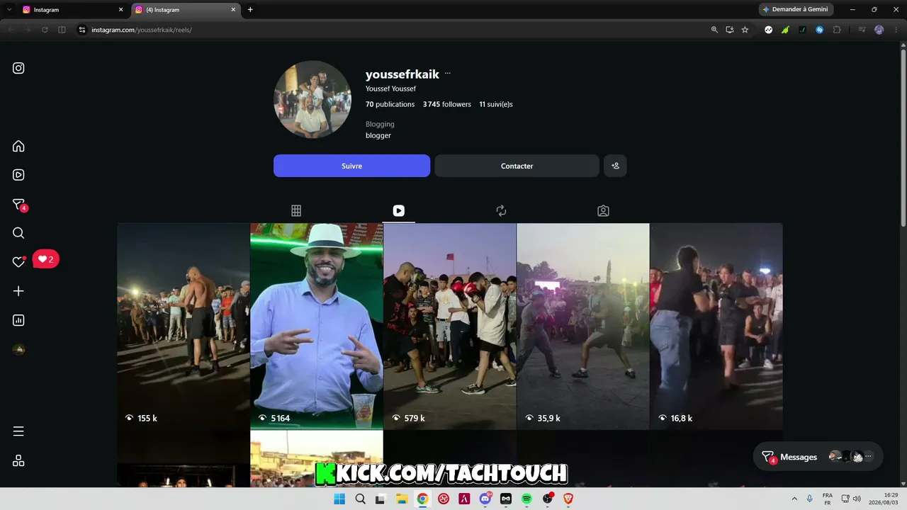This screenshot has height=510, width=907.
Task: Open the reel with 579 k views
Action: pyautogui.click(x=450, y=327)
